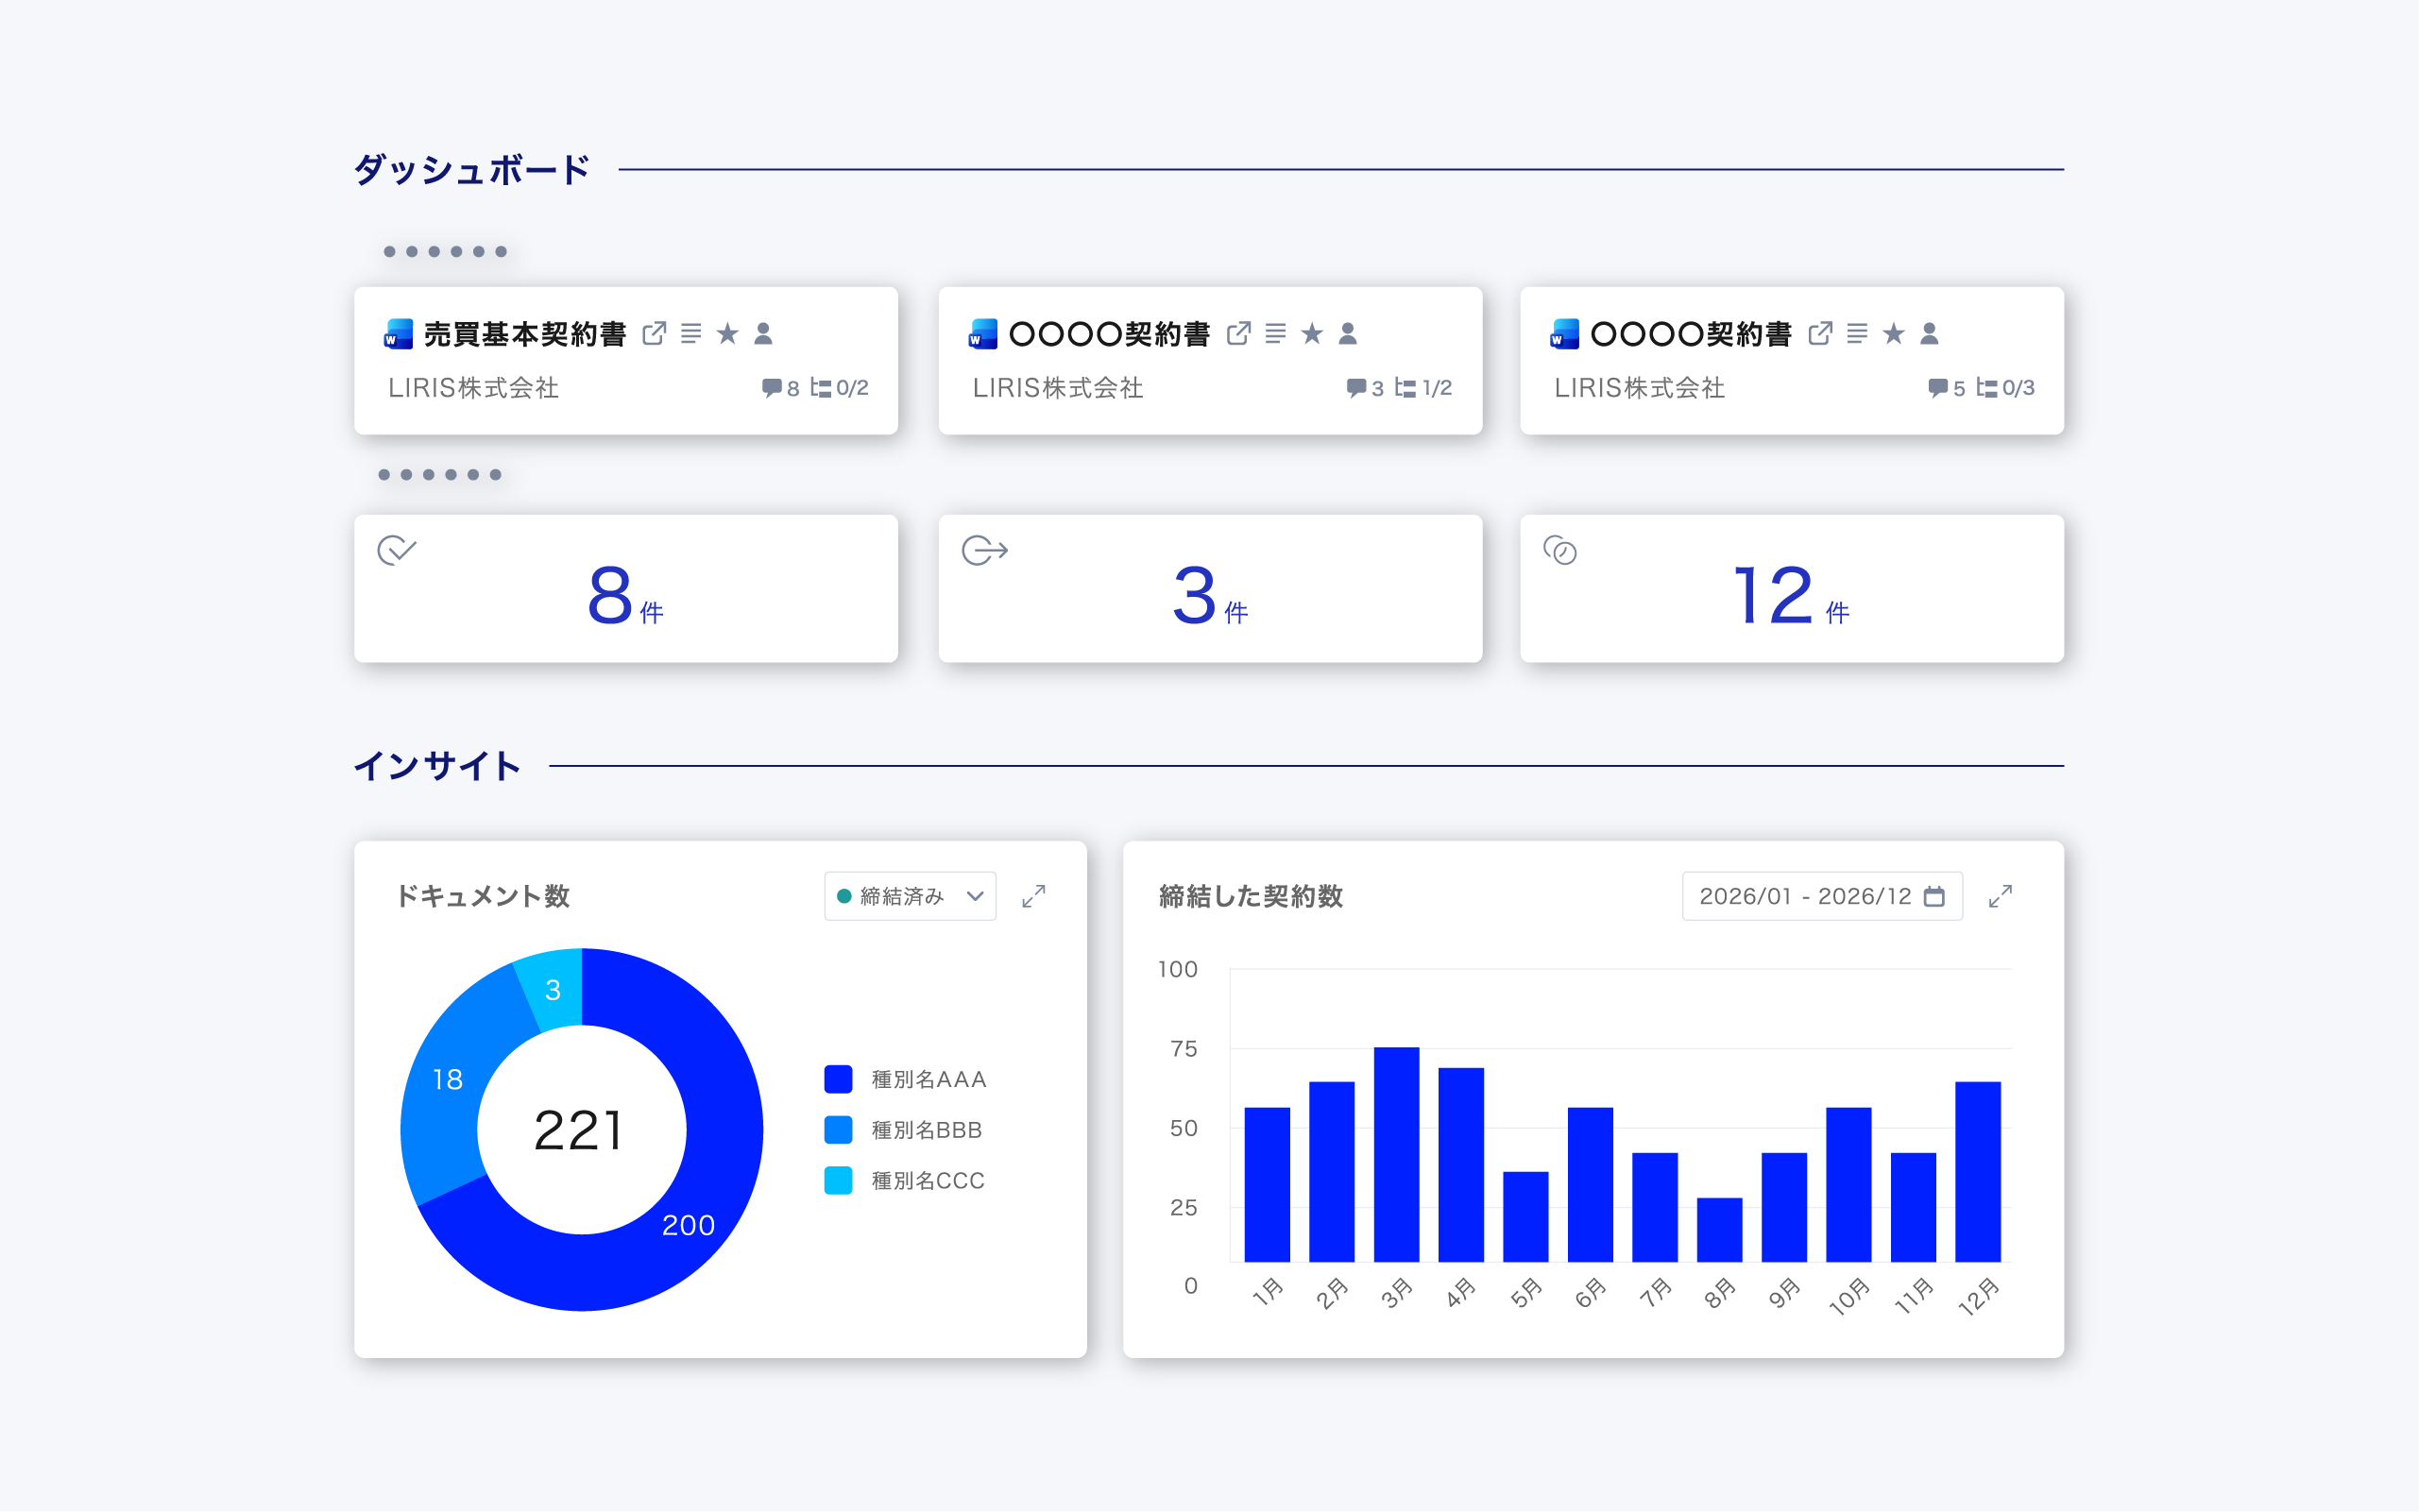Click the 3月 bar in chart
The height and width of the screenshot is (1512, 2419).
1396,1154
